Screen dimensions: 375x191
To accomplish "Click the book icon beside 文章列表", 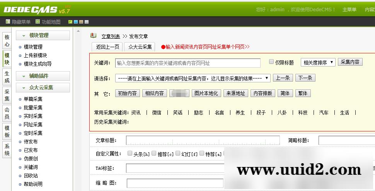I will [93, 36].
